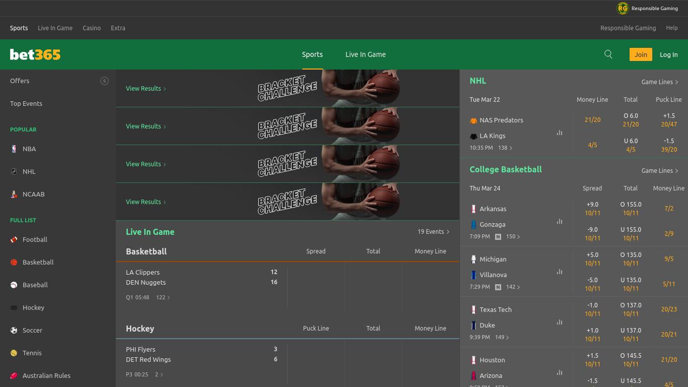Viewport: 688px width, 387px height.
Task: Open the search magnifier icon
Action: [608, 54]
